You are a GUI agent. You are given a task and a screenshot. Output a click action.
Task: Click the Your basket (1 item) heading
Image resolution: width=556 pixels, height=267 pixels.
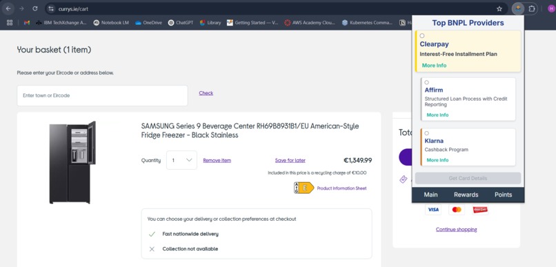[54, 50]
